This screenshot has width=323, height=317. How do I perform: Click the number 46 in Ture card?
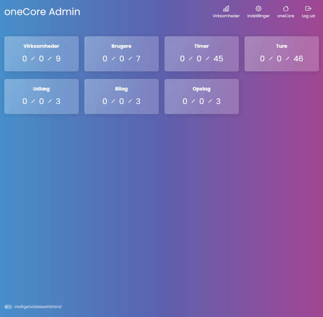(298, 59)
